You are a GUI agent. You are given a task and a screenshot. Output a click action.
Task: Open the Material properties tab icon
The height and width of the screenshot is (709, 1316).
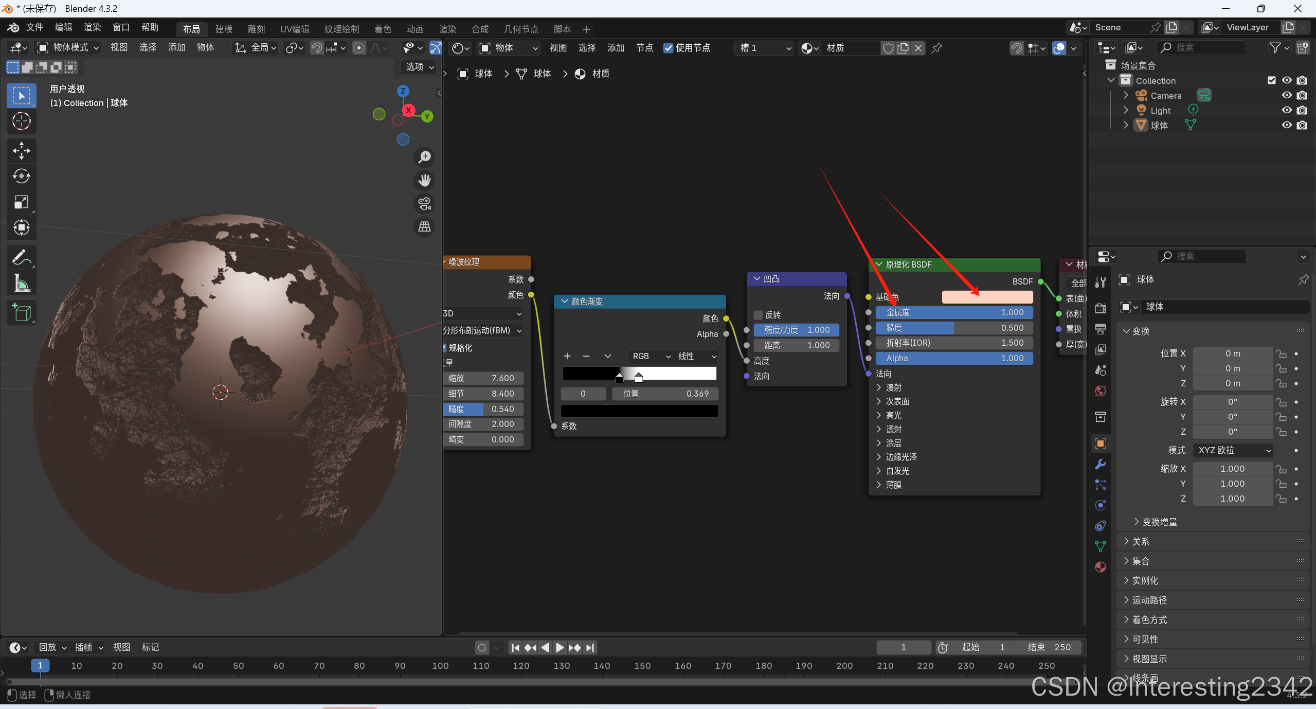point(1101,567)
